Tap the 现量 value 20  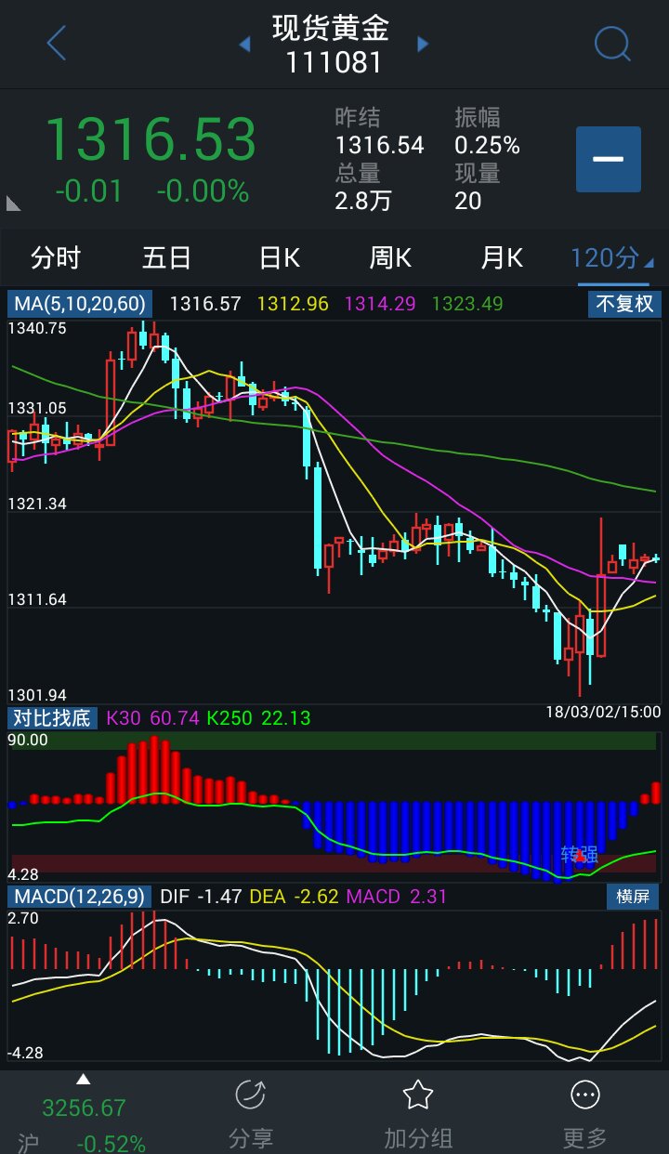[x=468, y=201]
